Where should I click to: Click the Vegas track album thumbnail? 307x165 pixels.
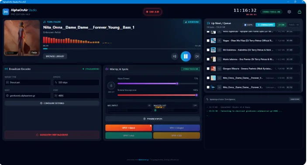(x=213, y=41)
